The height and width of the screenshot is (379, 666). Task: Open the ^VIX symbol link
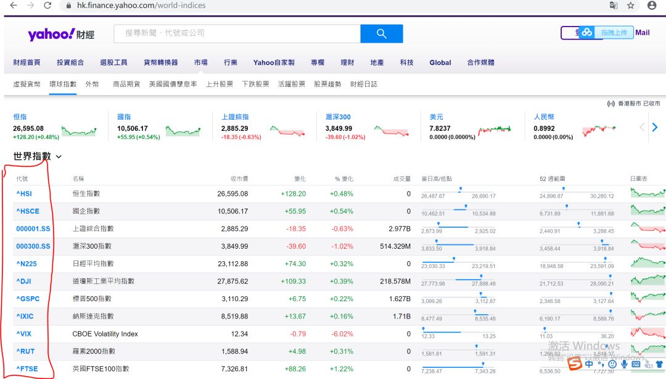[x=24, y=334]
